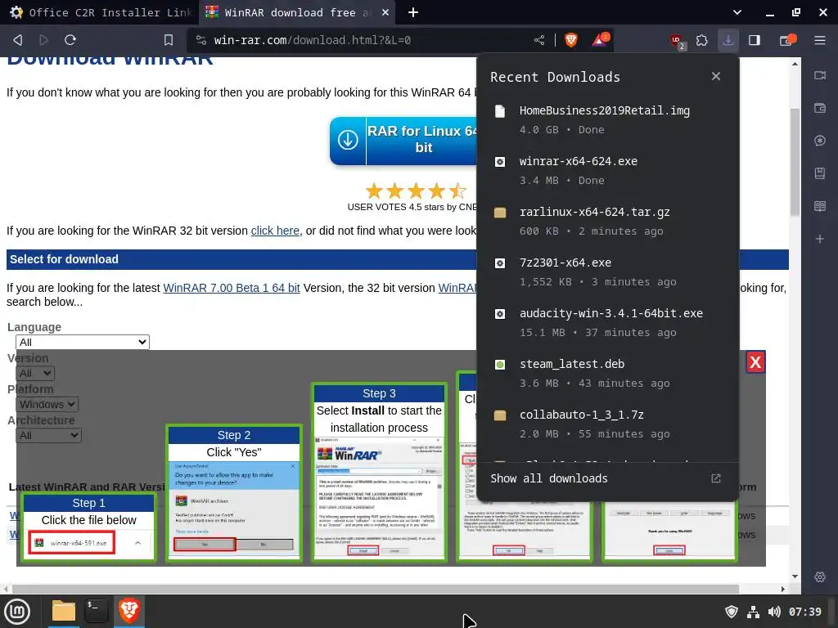Go back to previous page
Image resolution: width=838 pixels, height=628 pixels.
18,40
